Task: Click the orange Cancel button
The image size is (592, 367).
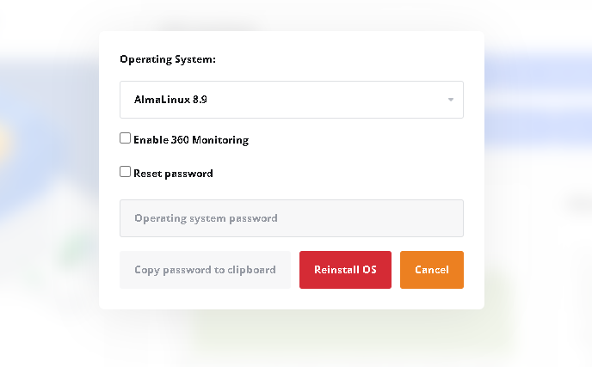Action: (x=432, y=270)
